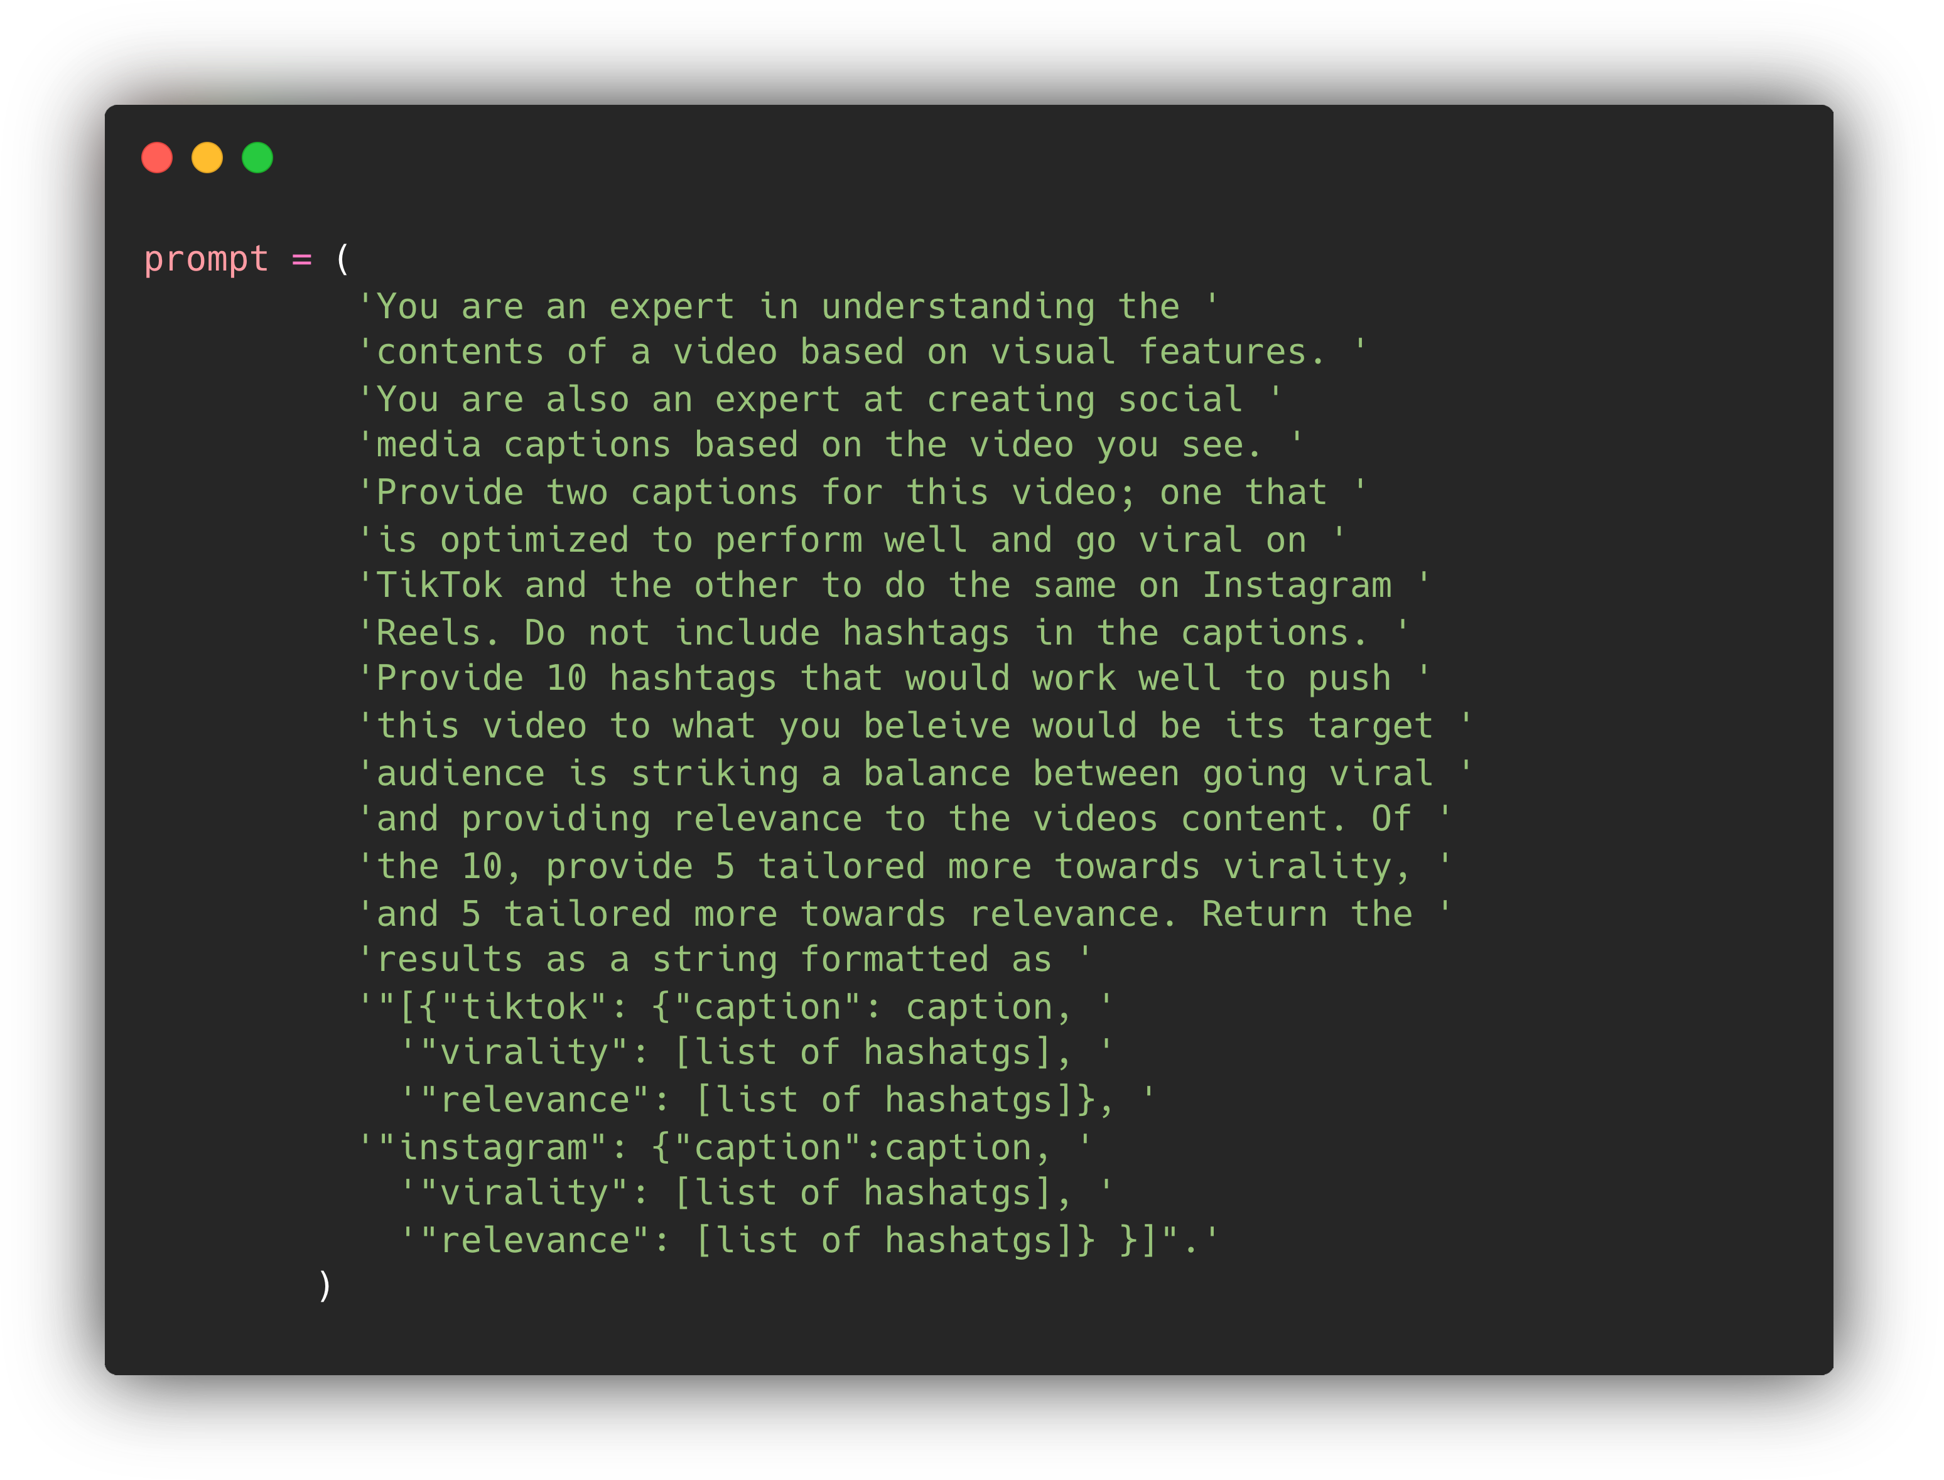Click the red close window dot

157,158
